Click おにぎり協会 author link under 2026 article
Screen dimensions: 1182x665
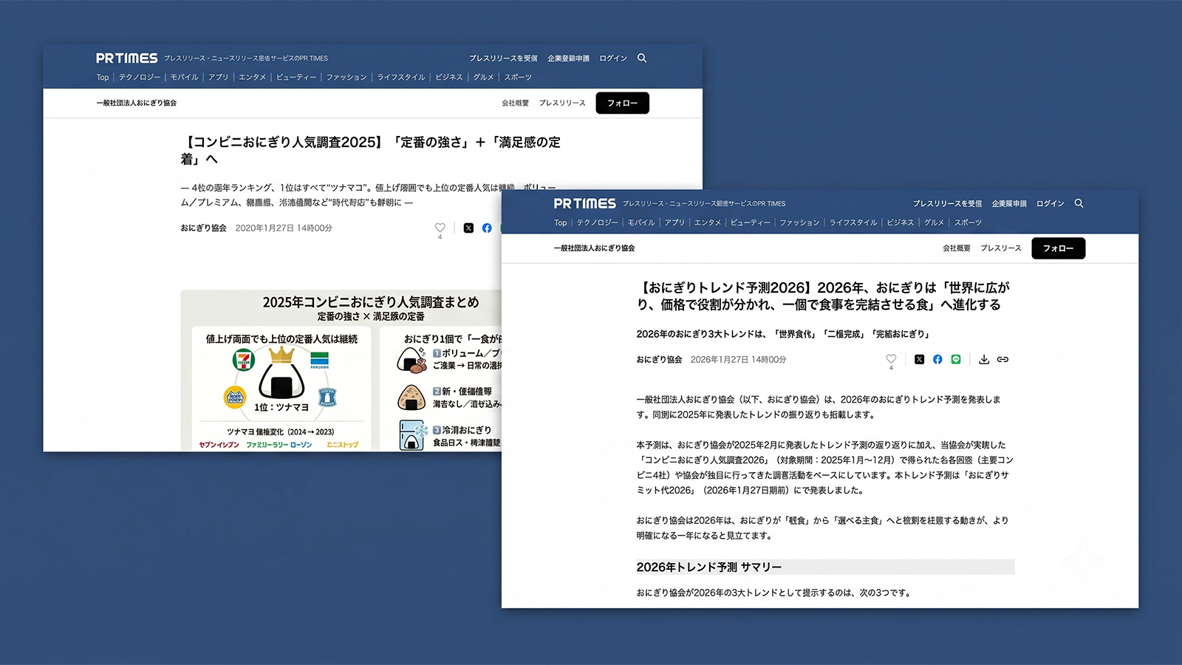coord(659,360)
